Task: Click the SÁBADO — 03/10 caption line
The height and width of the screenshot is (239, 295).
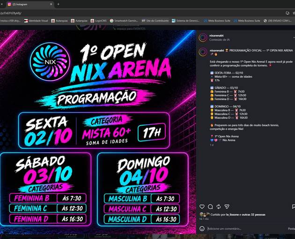Action: [224, 88]
